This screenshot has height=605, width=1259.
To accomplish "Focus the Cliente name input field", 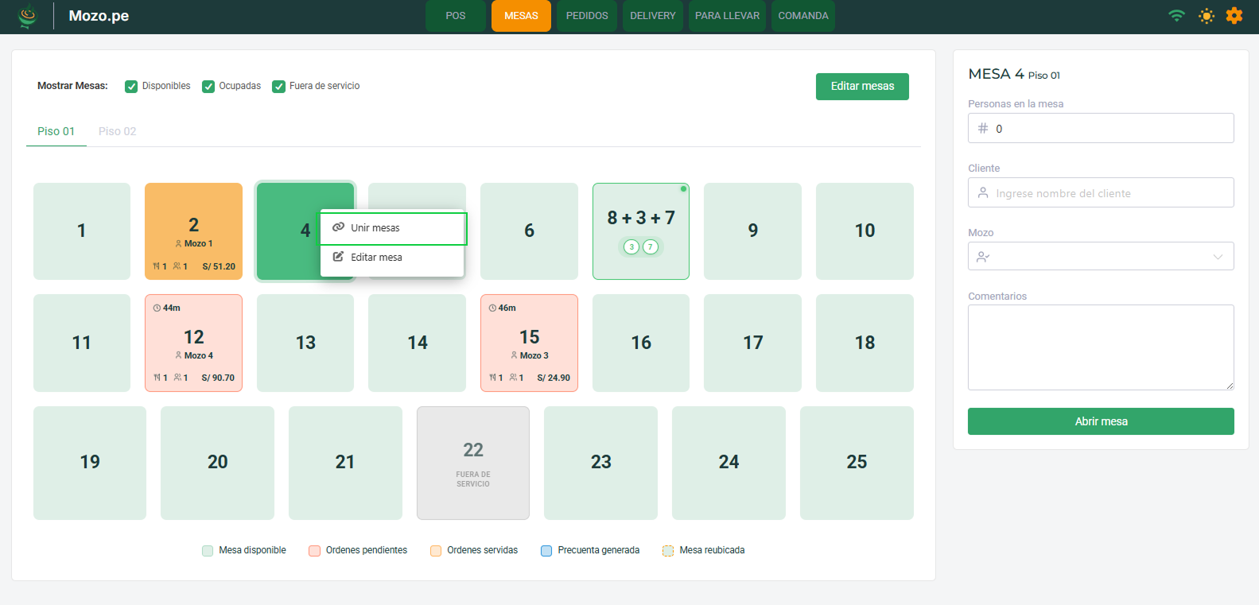I will 1100,193.
